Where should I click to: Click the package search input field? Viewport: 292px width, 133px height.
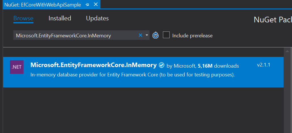pyautogui.click(x=75, y=35)
